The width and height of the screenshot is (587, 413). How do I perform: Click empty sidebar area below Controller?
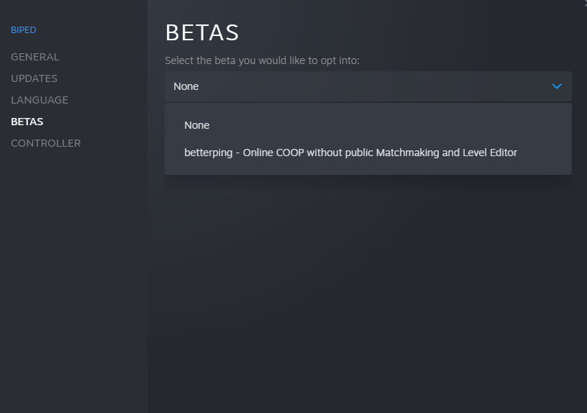click(x=72, y=273)
